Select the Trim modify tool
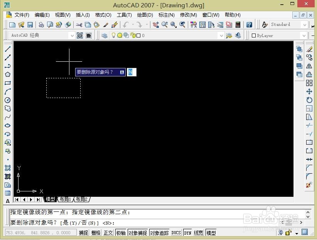This screenshot has height=240, width=317. pyautogui.click(x=309, y=125)
